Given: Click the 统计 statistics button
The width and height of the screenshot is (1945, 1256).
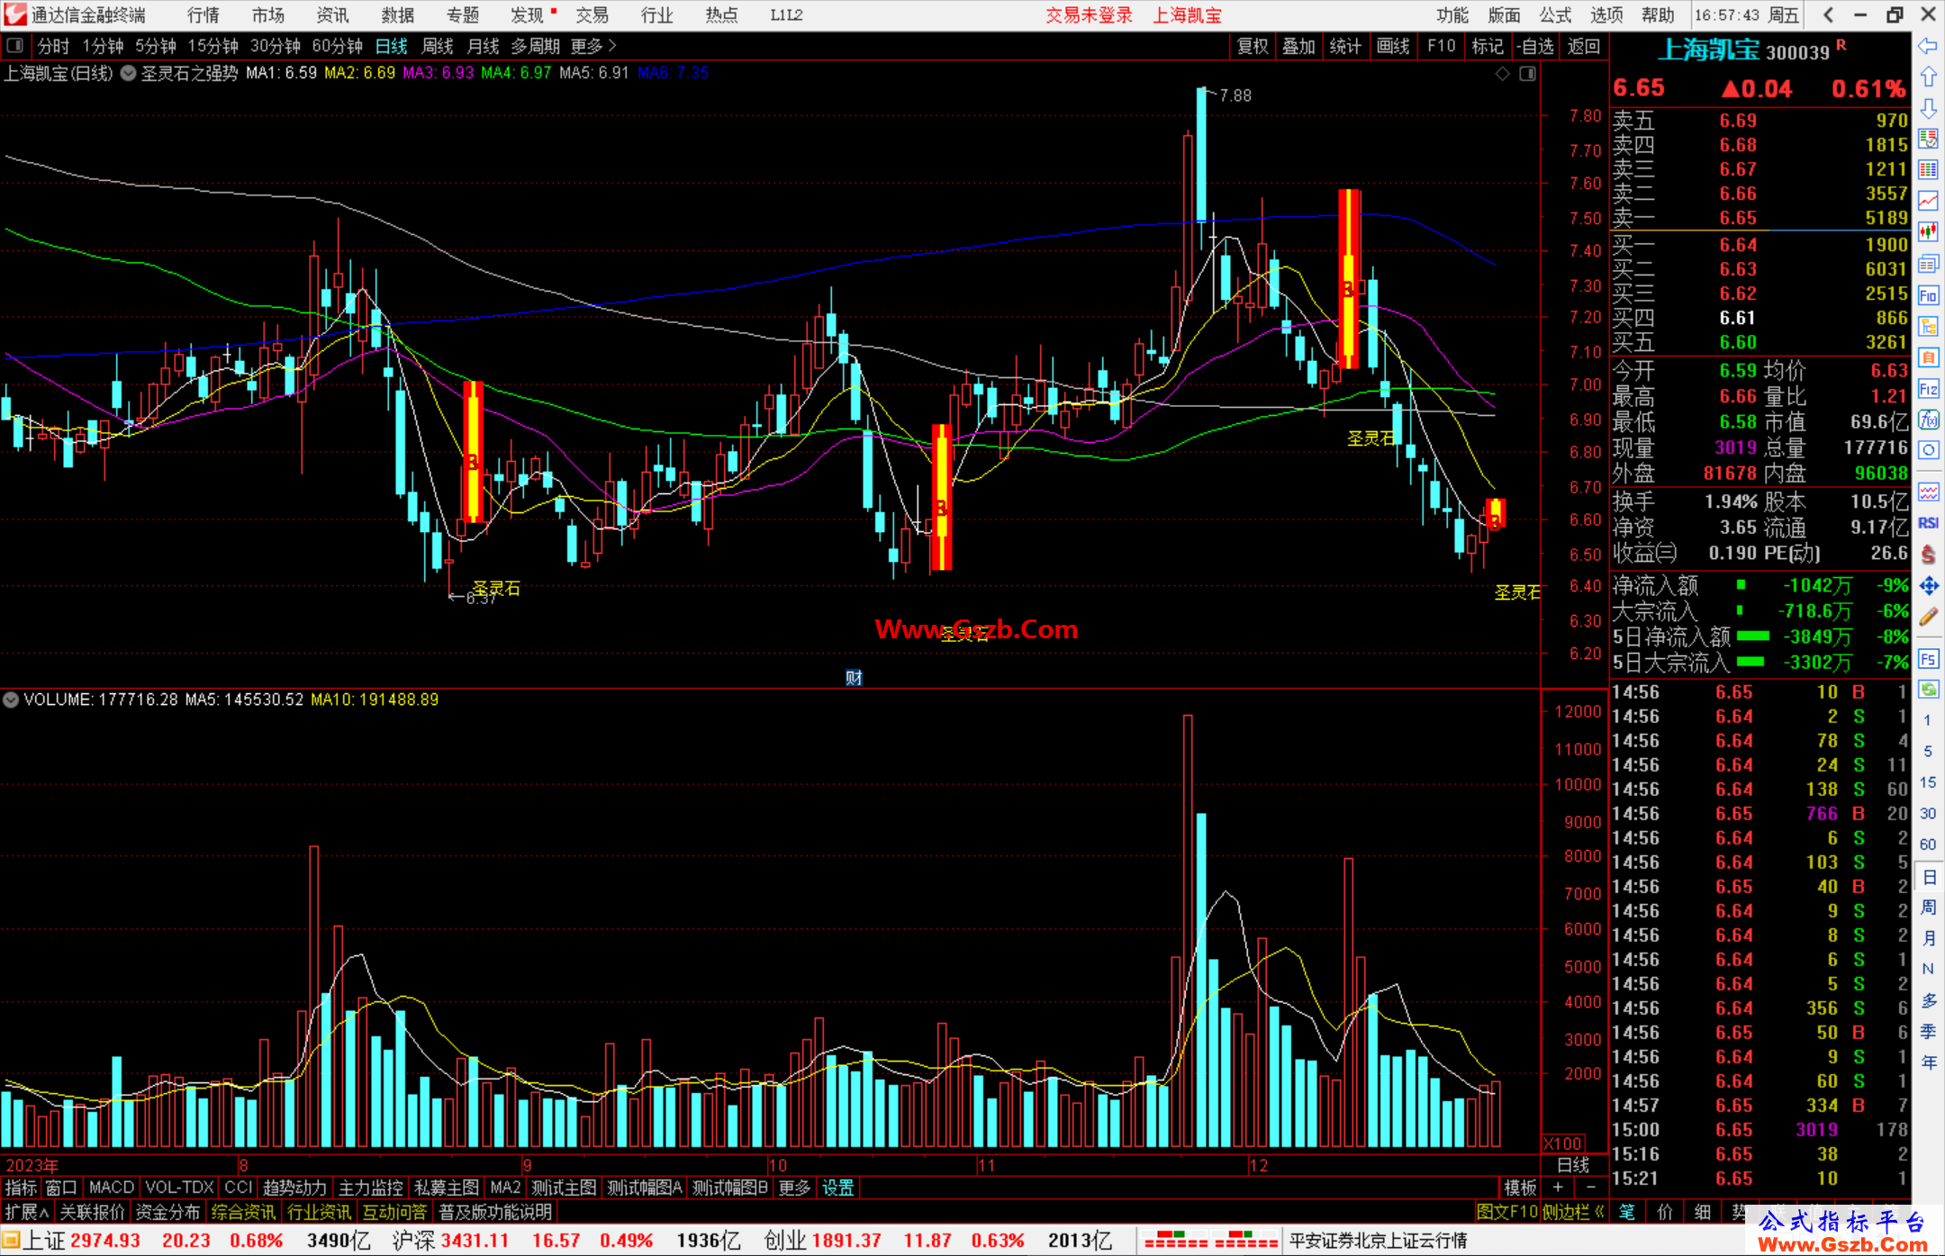Looking at the screenshot, I should pos(1346,46).
